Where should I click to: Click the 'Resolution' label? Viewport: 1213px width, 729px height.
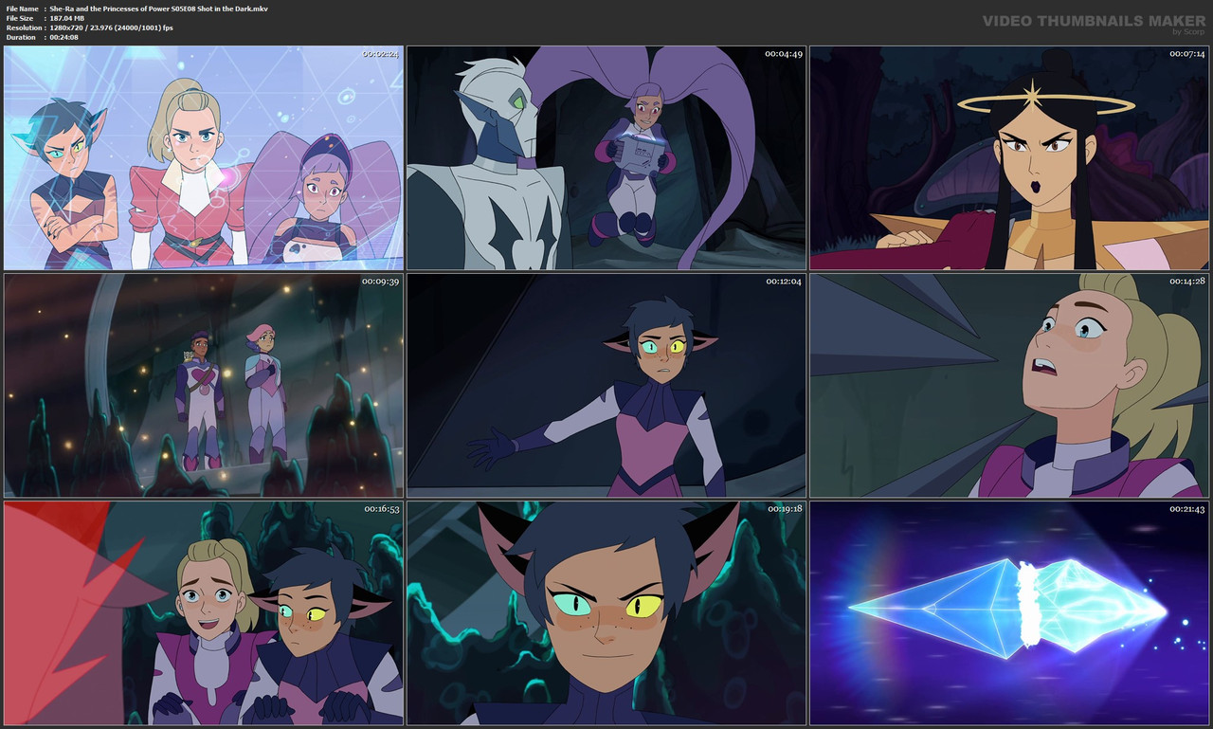[23, 27]
